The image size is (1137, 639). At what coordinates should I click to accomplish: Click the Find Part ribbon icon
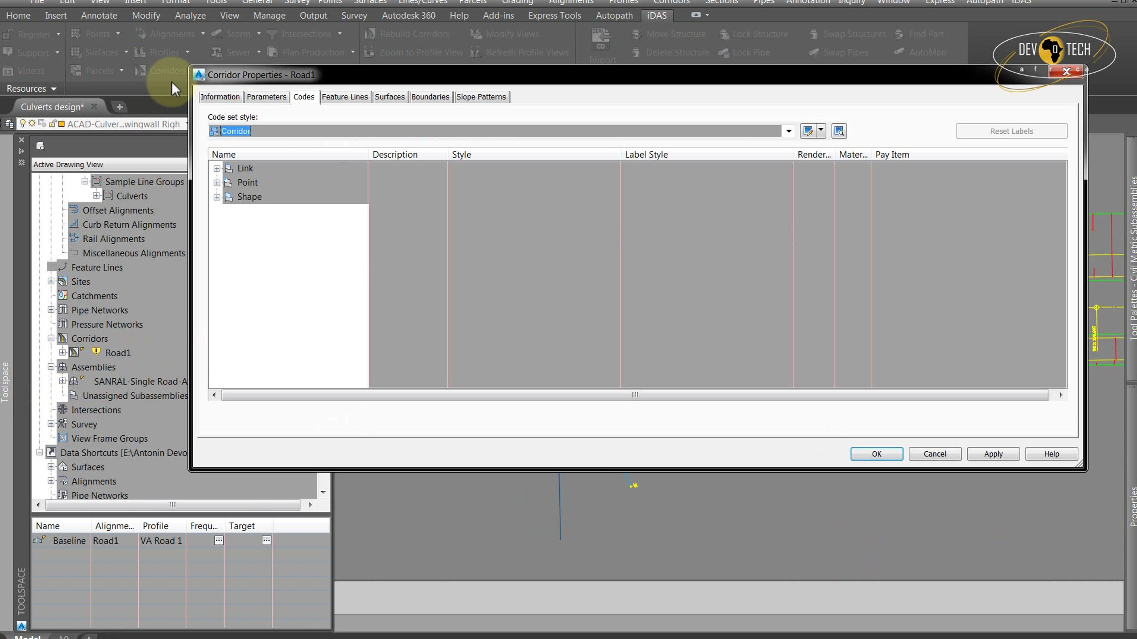pos(899,34)
